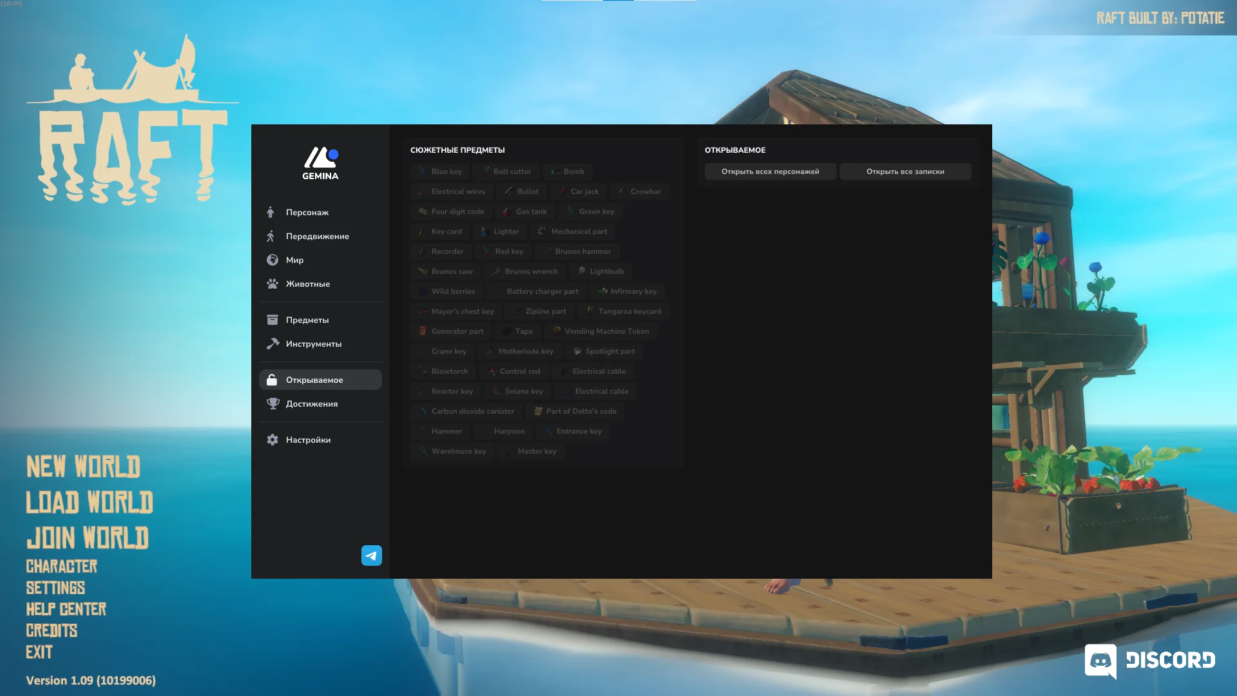Image resolution: width=1237 pixels, height=696 pixels.
Task: Give the Blowtorch item
Action: coord(443,371)
